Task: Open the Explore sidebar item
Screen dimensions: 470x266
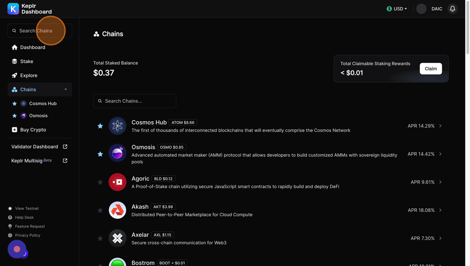Action: coord(29,75)
